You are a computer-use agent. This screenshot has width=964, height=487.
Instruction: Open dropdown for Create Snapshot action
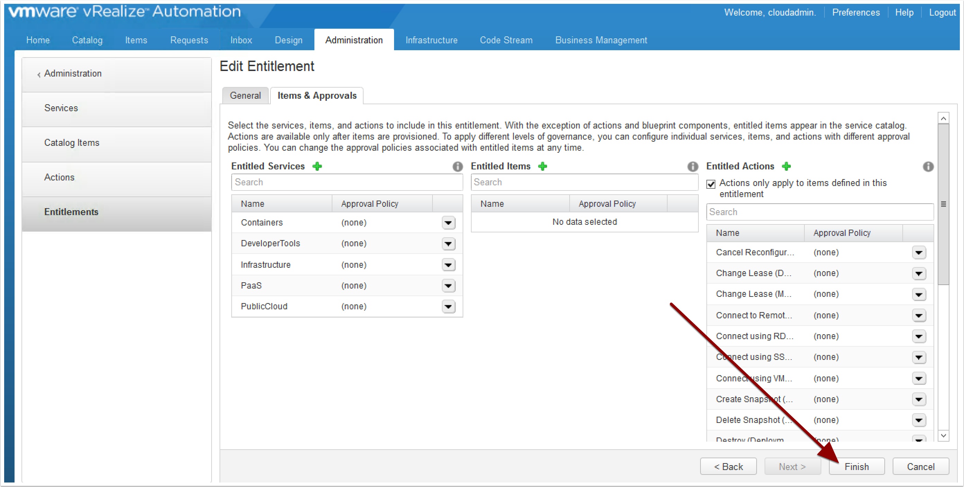click(918, 399)
